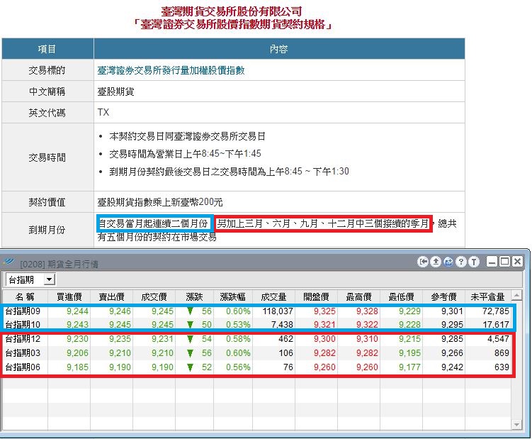The width and height of the screenshot is (532, 439).
Task: Click the 到期月份 row label
Action: tap(47, 230)
